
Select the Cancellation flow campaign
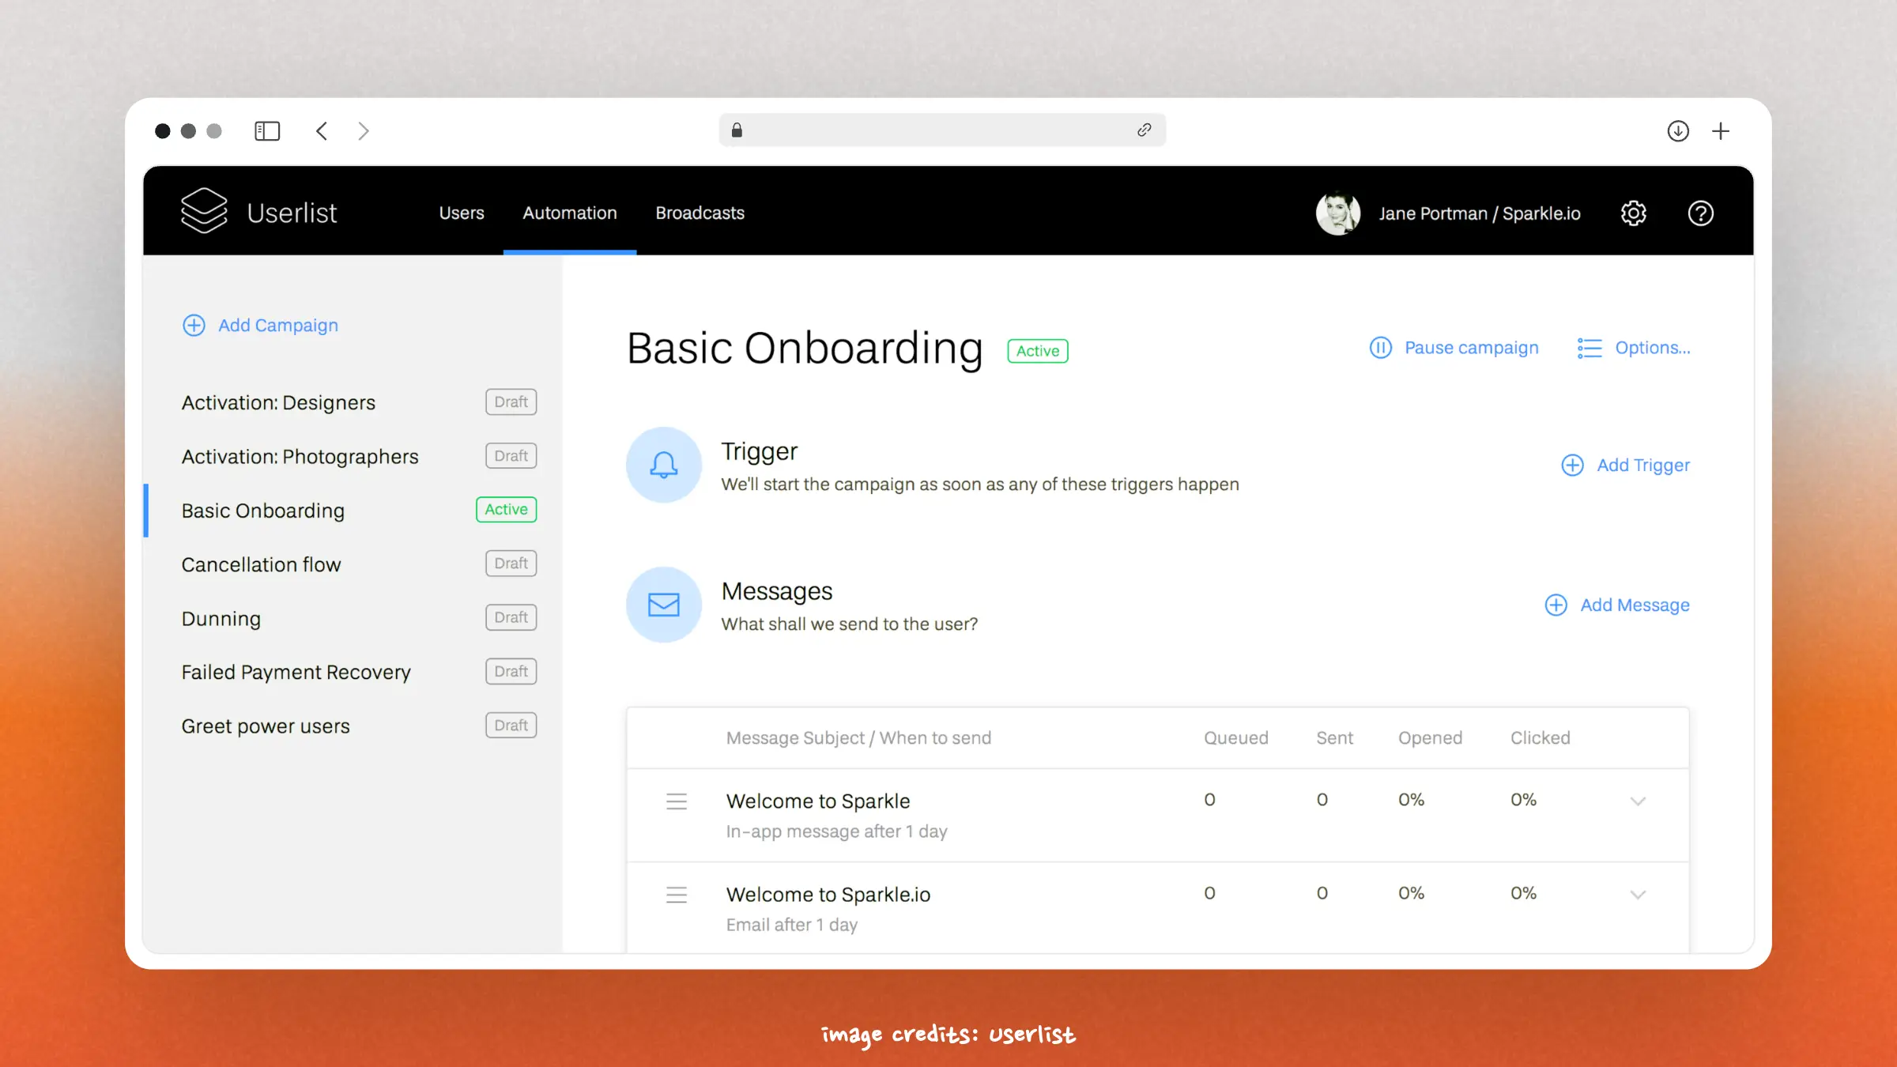[x=261, y=564]
